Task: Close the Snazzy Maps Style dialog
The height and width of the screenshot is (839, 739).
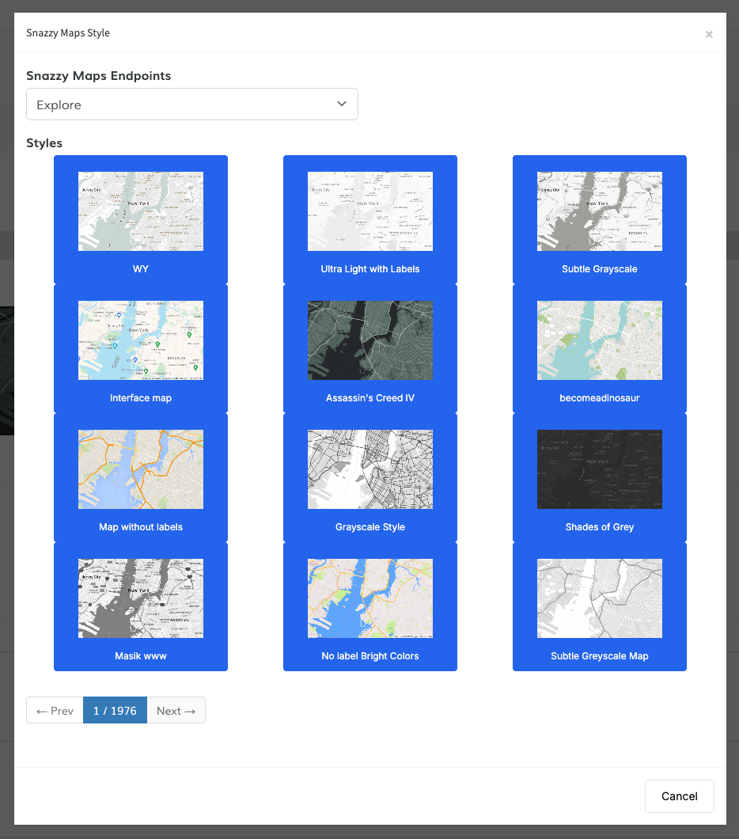Action: [x=709, y=34]
